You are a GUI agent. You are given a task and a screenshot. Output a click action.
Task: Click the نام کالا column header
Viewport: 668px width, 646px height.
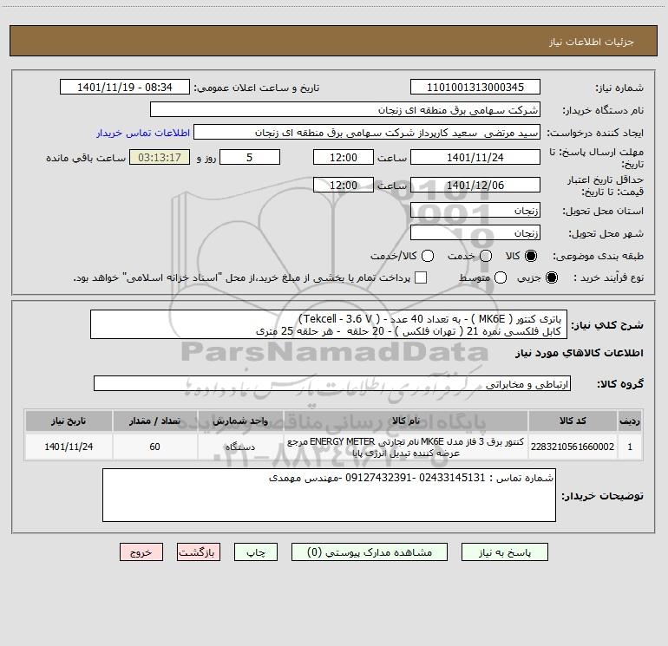(x=406, y=421)
